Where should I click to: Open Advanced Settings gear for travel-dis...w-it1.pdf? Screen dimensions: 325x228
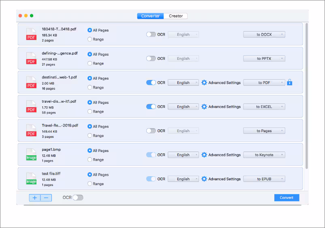click(204, 107)
